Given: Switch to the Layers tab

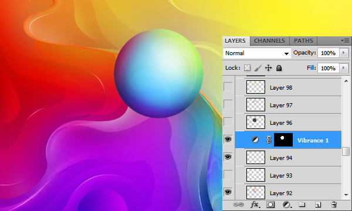Looking at the screenshot, I should (x=235, y=41).
